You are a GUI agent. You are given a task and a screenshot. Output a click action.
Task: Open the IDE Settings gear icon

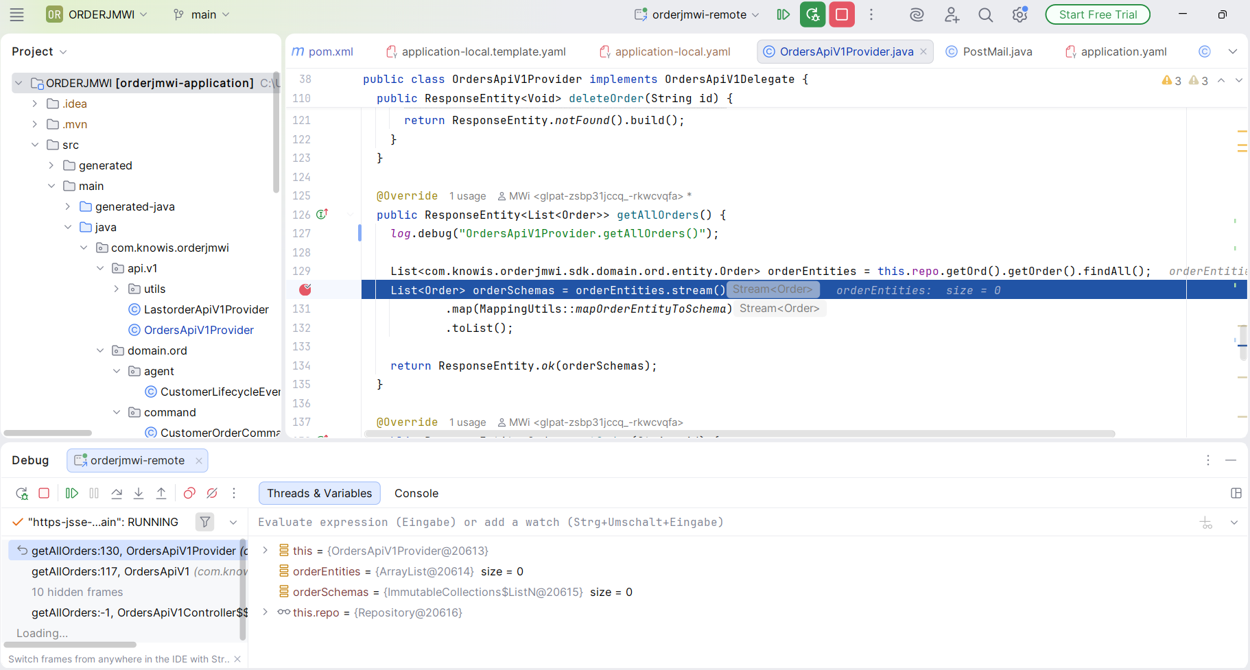(x=1019, y=14)
